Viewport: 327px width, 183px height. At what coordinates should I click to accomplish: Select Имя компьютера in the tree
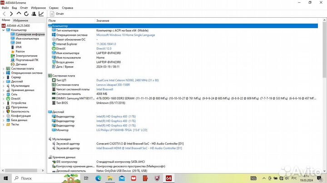click(25, 39)
